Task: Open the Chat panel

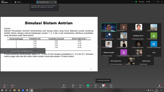Action: coord(73,86)
